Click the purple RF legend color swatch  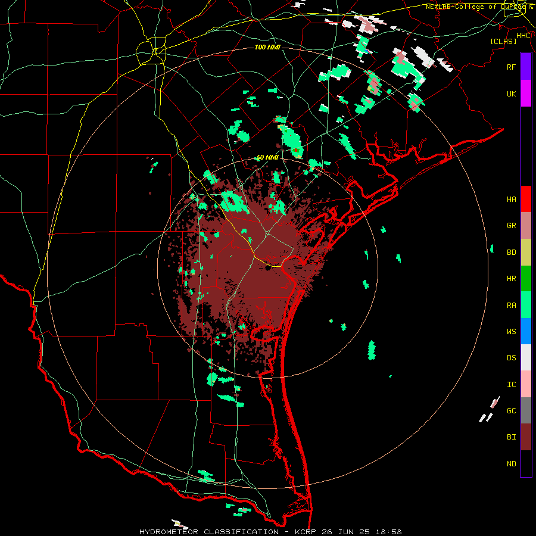526,67
